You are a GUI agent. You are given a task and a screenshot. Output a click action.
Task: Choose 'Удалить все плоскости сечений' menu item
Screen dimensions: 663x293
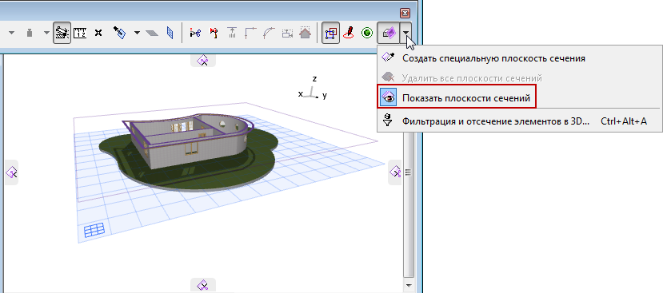pos(472,78)
